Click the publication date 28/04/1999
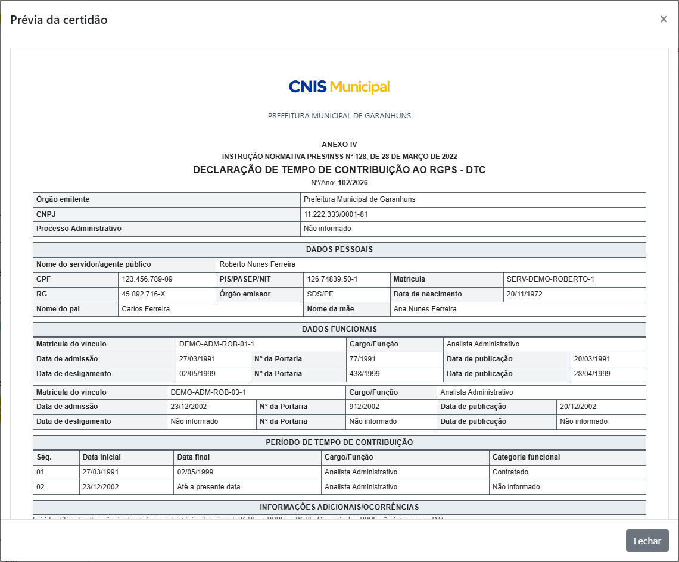The image size is (679, 562). pos(591,374)
